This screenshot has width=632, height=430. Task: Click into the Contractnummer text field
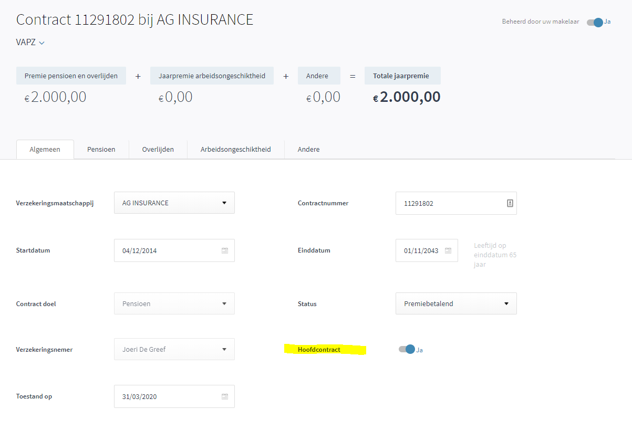[449, 203]
